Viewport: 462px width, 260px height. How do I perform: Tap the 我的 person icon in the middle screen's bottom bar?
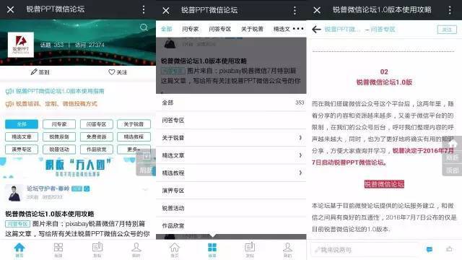click(287, 250)
